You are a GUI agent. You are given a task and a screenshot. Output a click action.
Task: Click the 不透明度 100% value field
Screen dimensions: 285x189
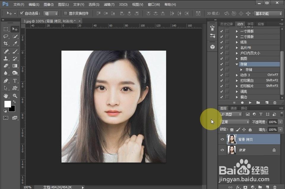click(x=273, y=122)
